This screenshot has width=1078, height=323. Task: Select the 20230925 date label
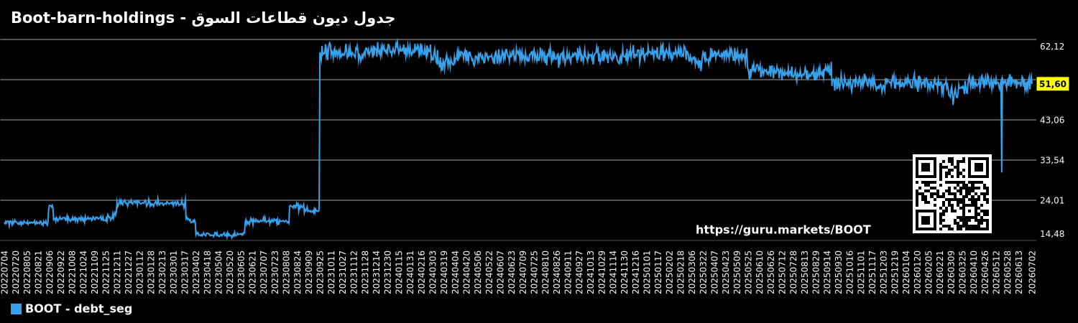321,271
